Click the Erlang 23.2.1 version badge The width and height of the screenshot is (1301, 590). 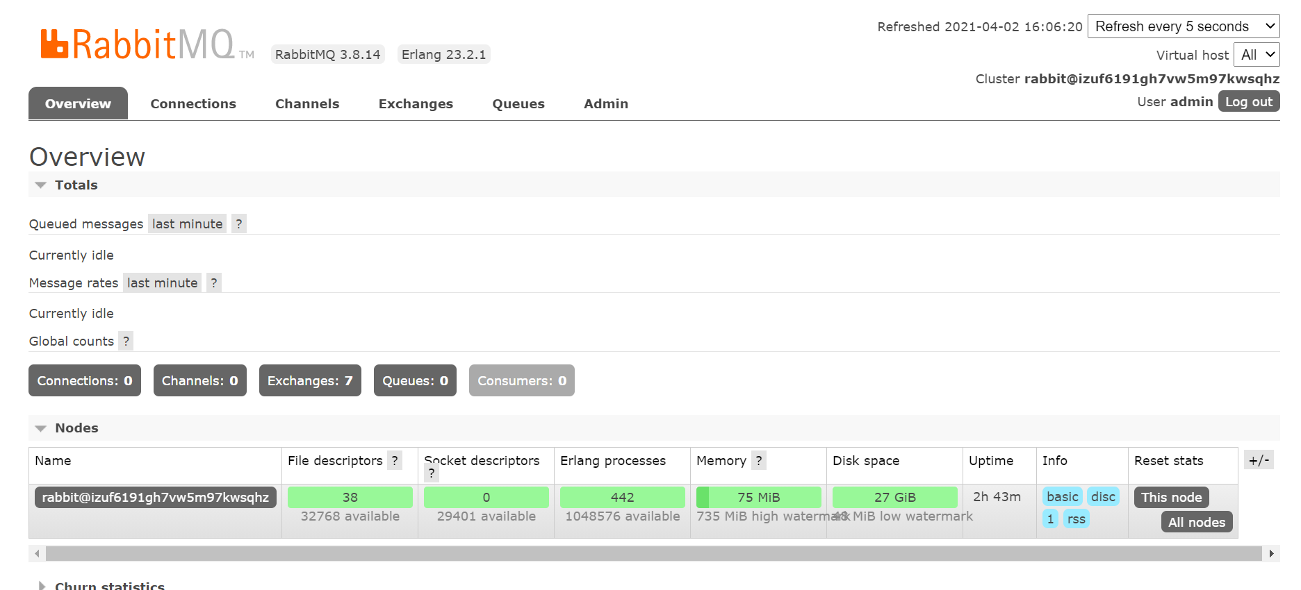444,54
